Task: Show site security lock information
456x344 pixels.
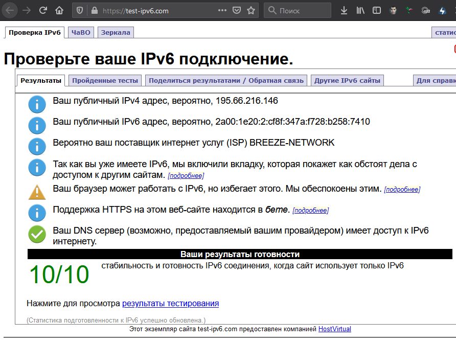Action: tap(94, 10)
